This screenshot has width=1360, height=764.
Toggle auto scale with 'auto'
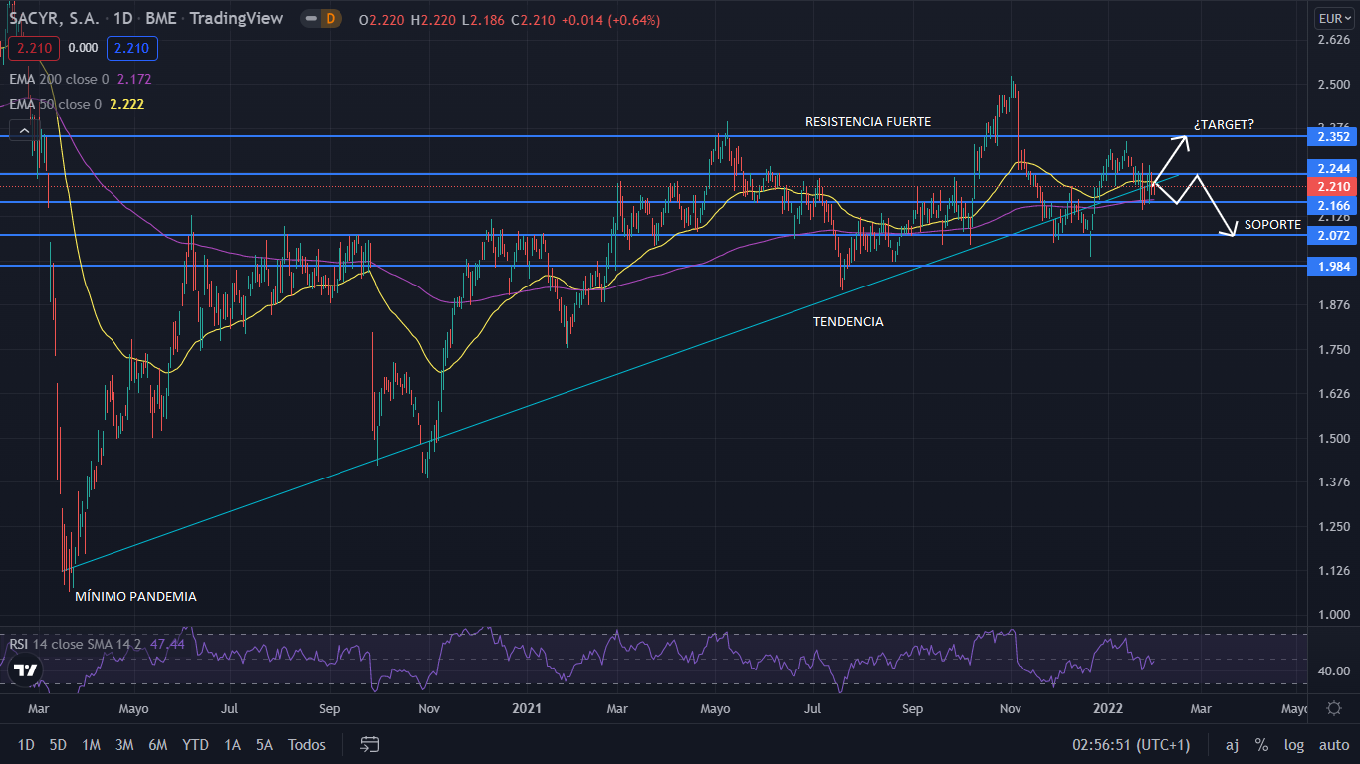point(1333,744)
